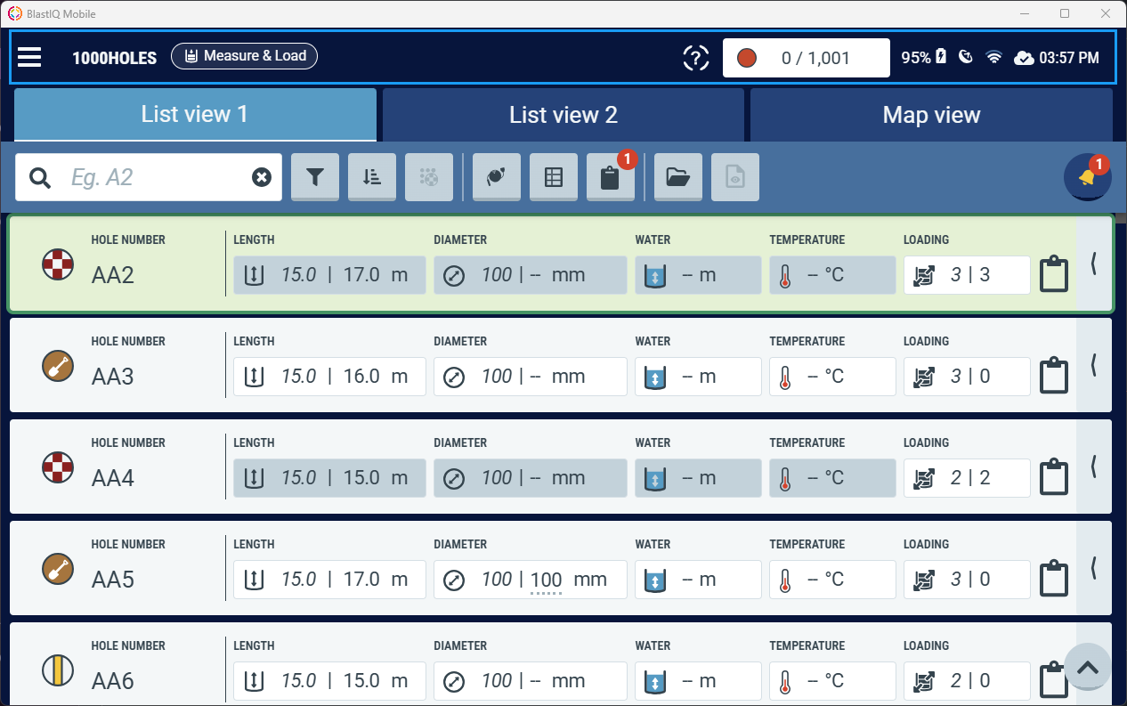Click the cloud sync status icon
This screenshot has height=706, width=1127.
click(x=1024, y=58)
